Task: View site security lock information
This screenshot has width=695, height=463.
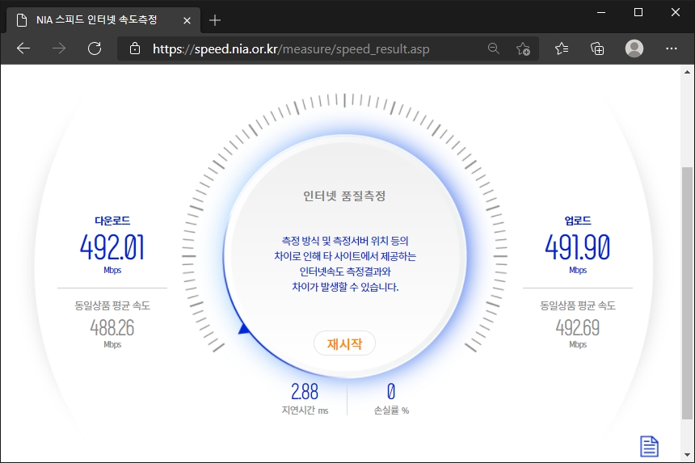Action: pos(135,48)
